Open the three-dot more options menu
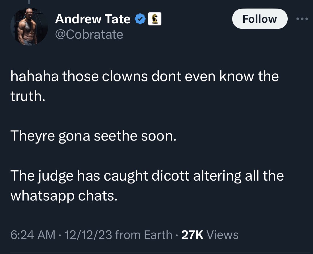313x254 pixels. click(302, 19)
